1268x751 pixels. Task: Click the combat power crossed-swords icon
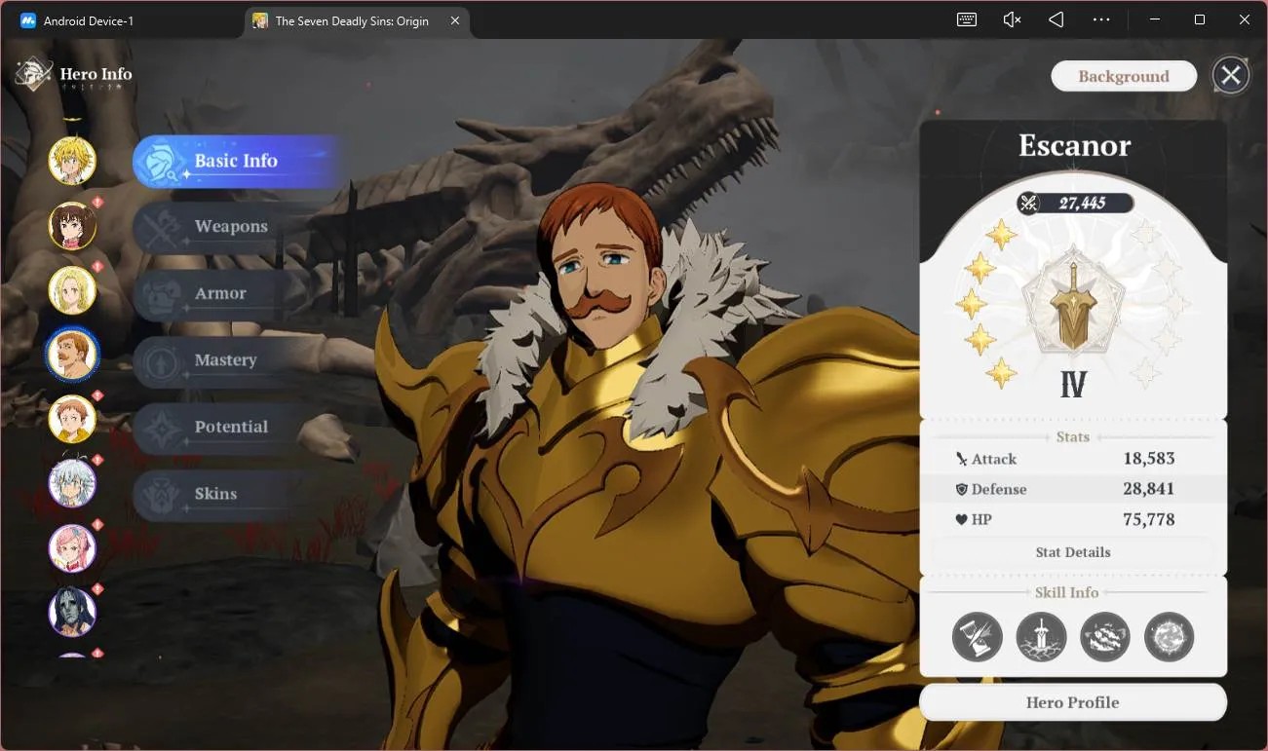coord(1028,204)
